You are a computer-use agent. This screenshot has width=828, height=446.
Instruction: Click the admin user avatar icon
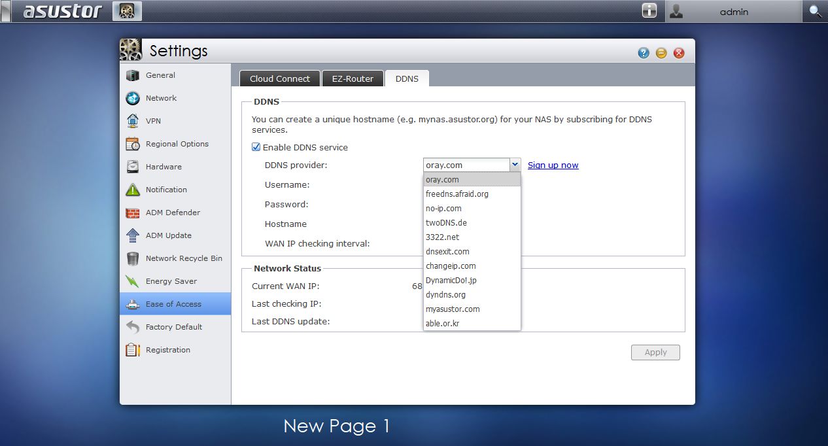click(676, 11)
